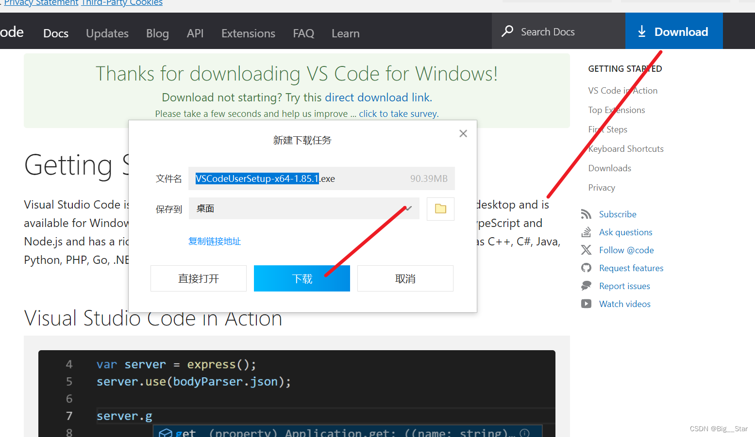Click the Search Docs field
Viewport: 755px width, 437px height.
pos(558,32)
